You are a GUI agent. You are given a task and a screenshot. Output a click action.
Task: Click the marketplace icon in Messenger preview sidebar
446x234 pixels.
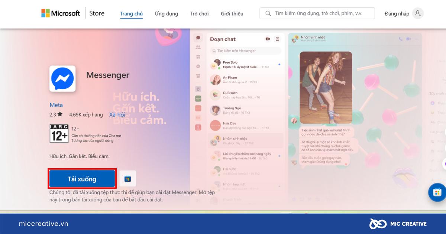click(x=198, y=57)
